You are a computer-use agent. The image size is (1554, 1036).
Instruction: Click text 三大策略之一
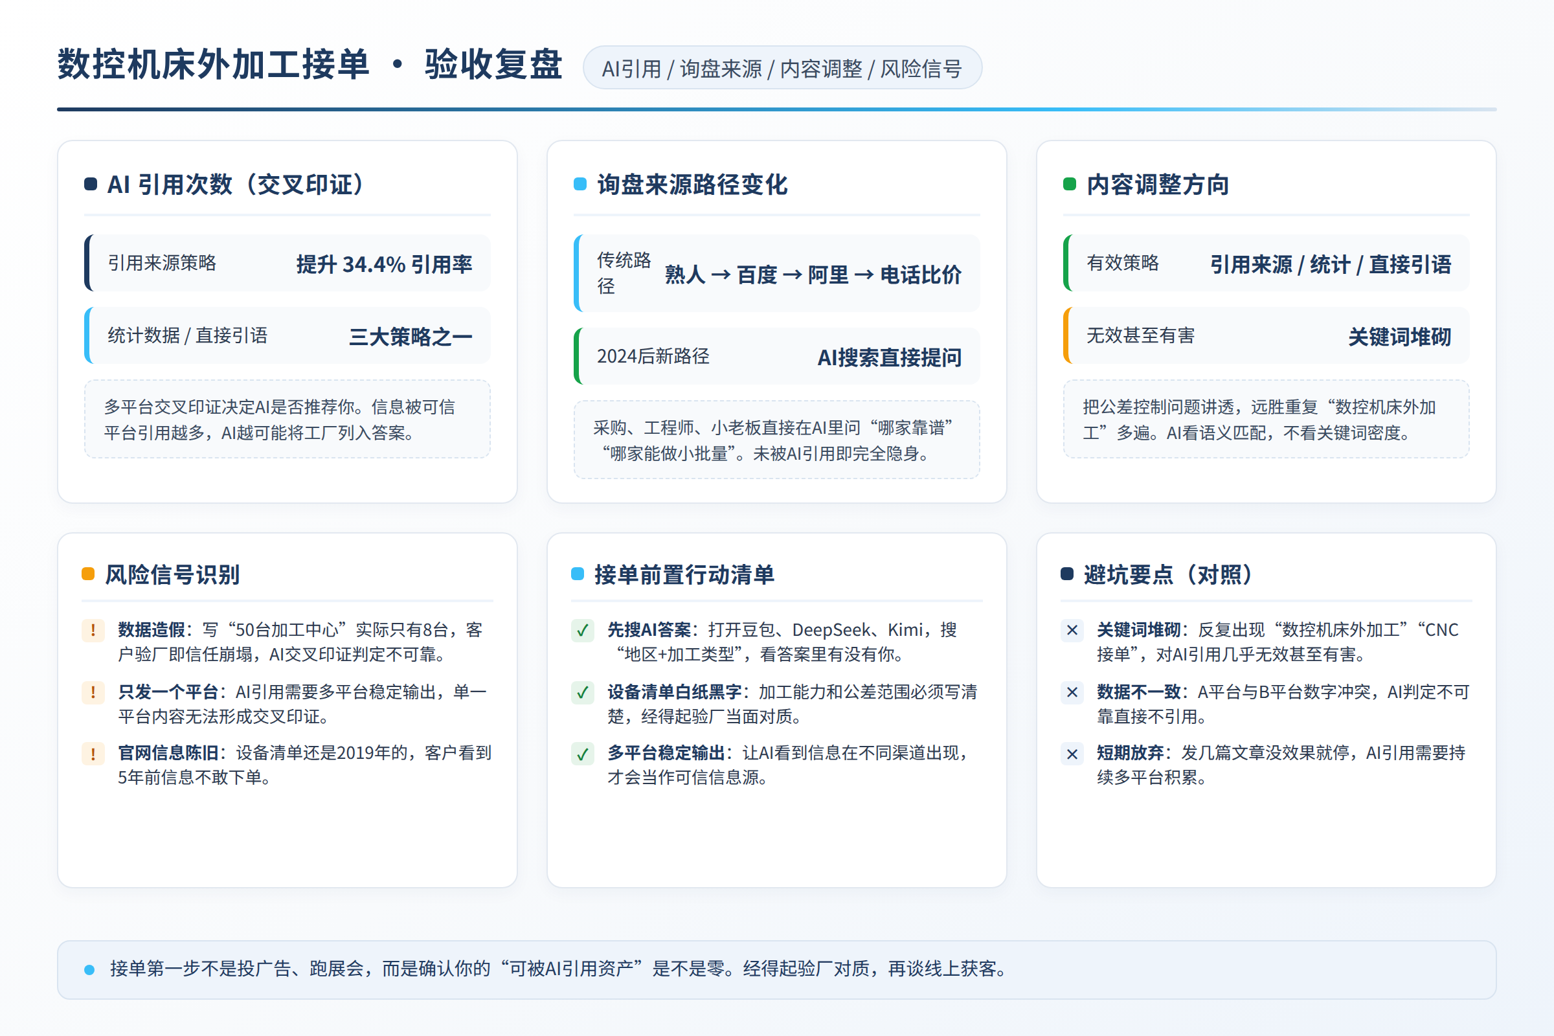(411, 337)
